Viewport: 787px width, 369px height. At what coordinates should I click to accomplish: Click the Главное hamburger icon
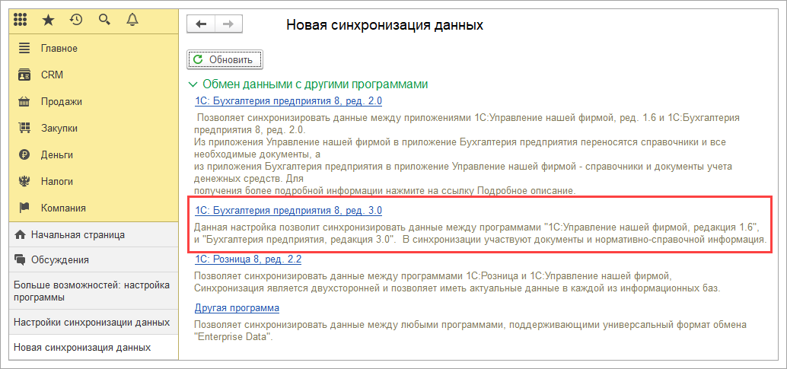coord(24,49)
